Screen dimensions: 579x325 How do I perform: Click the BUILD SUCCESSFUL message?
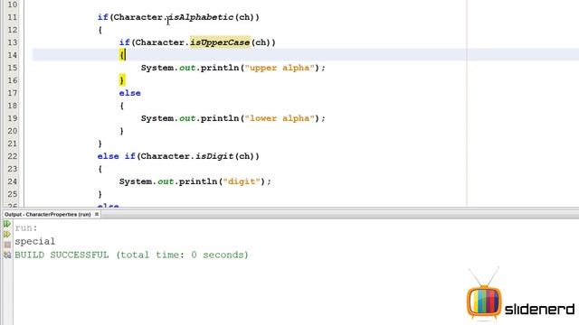(x=131, y=255)
